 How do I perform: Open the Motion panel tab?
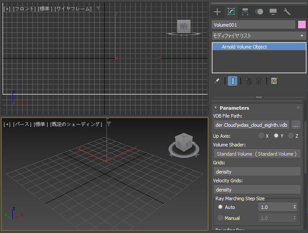(x=259, y=12)
